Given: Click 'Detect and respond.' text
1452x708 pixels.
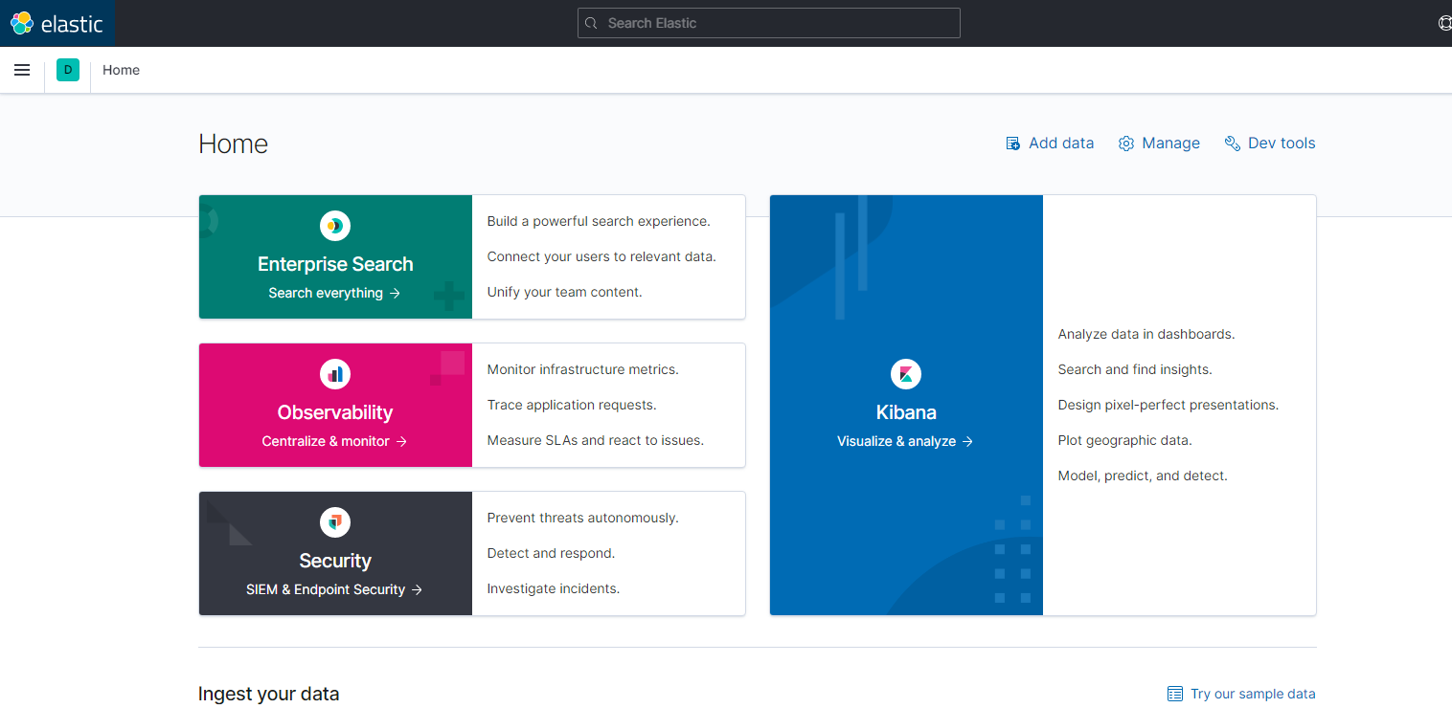Looking at the screenshot, I should tap(552, 553).
